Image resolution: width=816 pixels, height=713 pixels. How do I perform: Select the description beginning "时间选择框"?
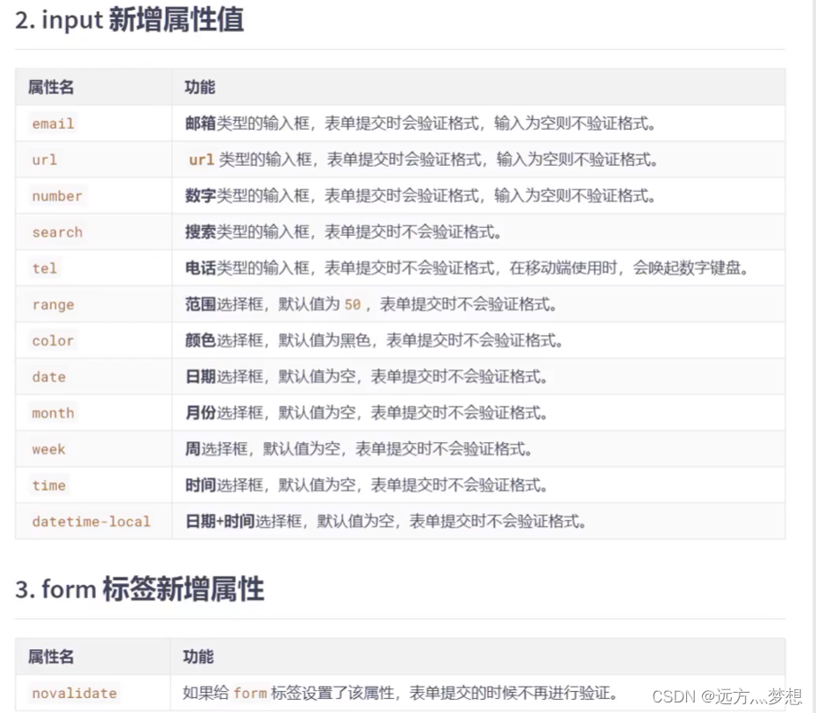click(367, 485)
